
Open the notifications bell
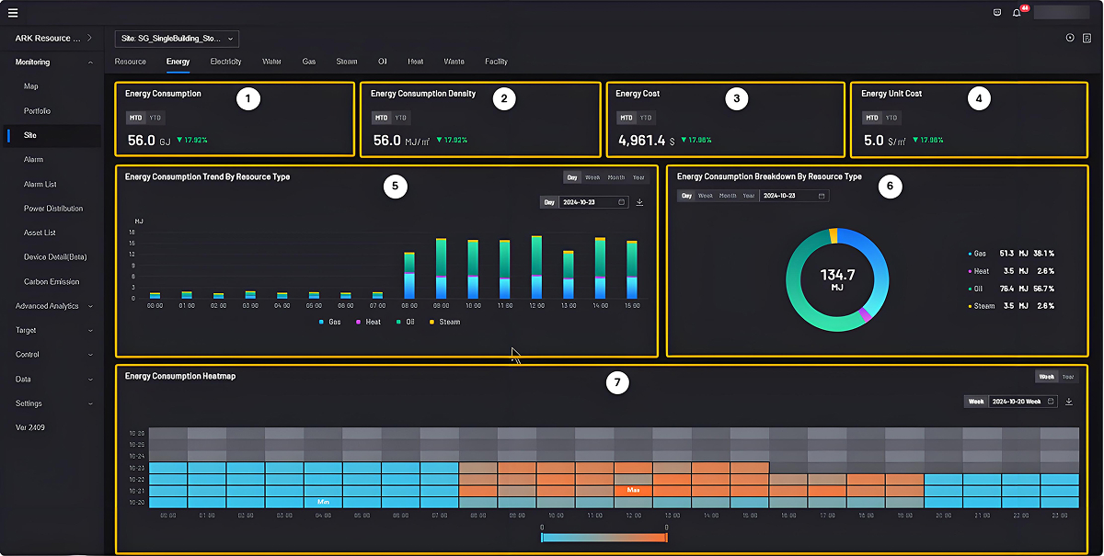[1017, 13]
